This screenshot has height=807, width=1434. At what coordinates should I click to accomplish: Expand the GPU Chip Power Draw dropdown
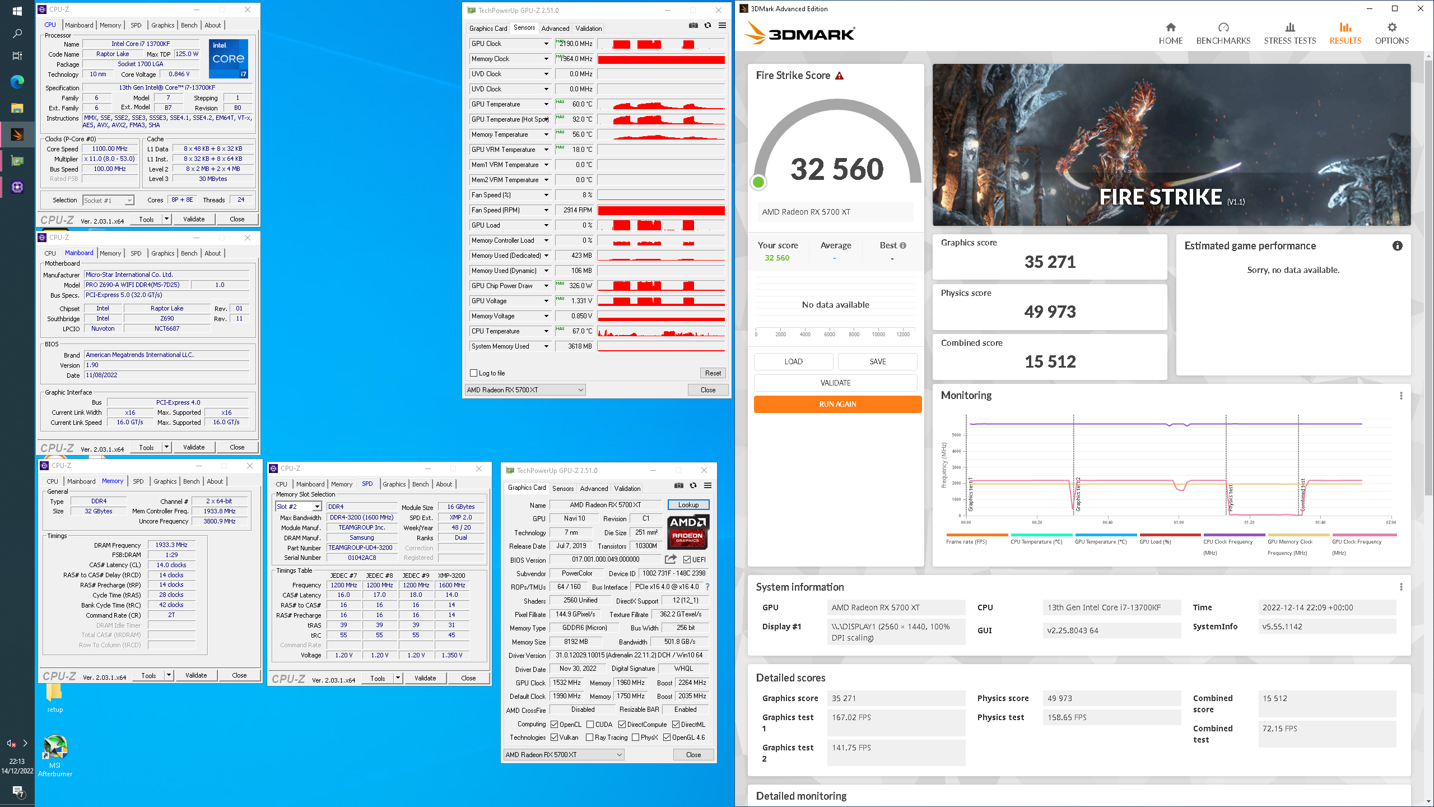(x=546, y=286)
